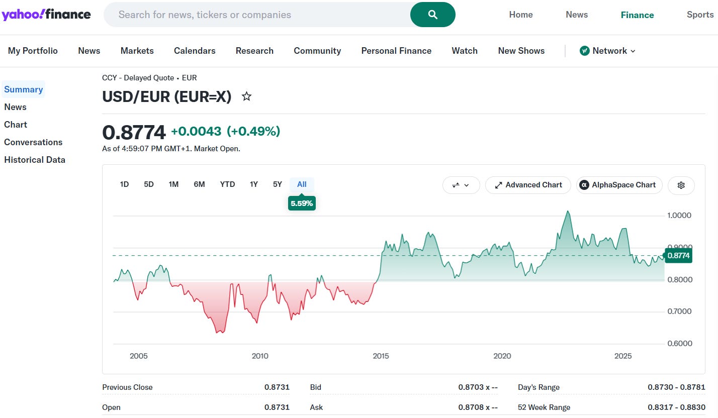Screen dimensions: 718x418
Task: Open Conversations in the sidebar
Action: click(x=33, y=142)
